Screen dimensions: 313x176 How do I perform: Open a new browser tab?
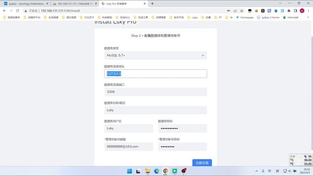click(x=152, y=3)
